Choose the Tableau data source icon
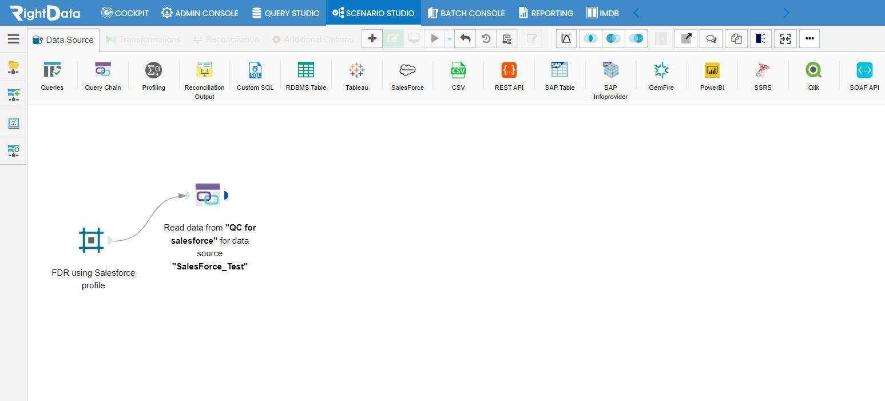Image resolution: width=885 pixels, height=401 pixels. [356, 70]
